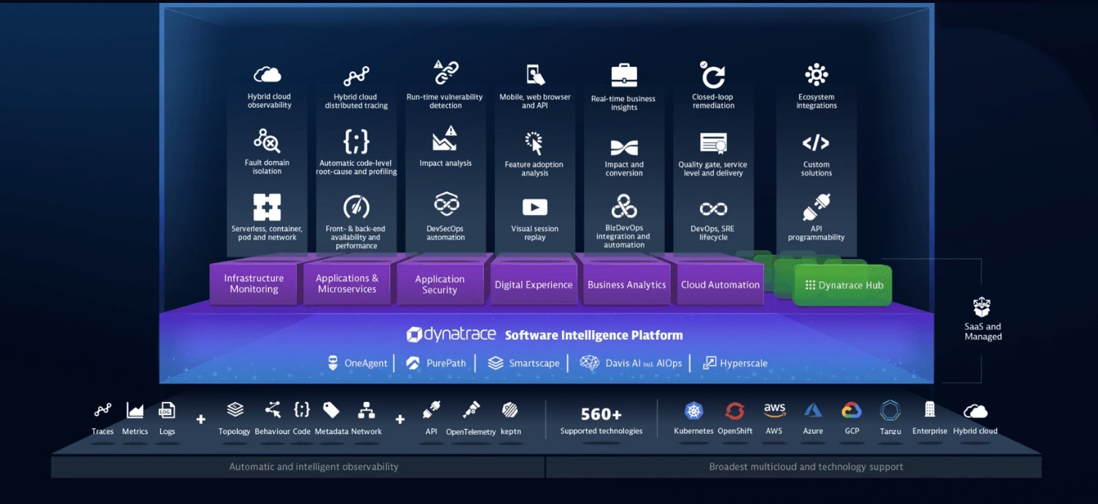Viewport: 1098px width, 504px height.
Task: Click the 560+ Supported technologies text
Action: pyautogui.click(x=601, y=421)
